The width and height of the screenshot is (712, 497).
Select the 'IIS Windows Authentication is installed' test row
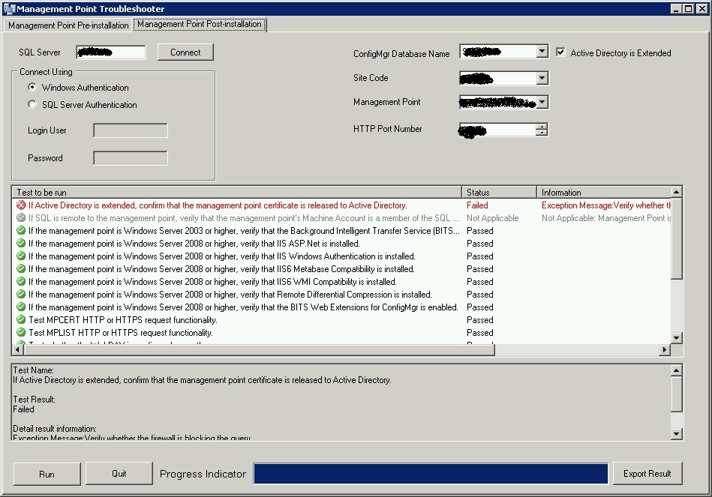[341, 256]
